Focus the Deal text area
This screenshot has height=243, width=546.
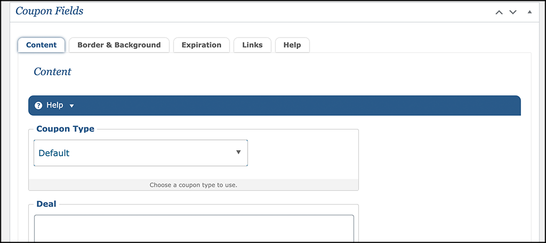(194, 228)
